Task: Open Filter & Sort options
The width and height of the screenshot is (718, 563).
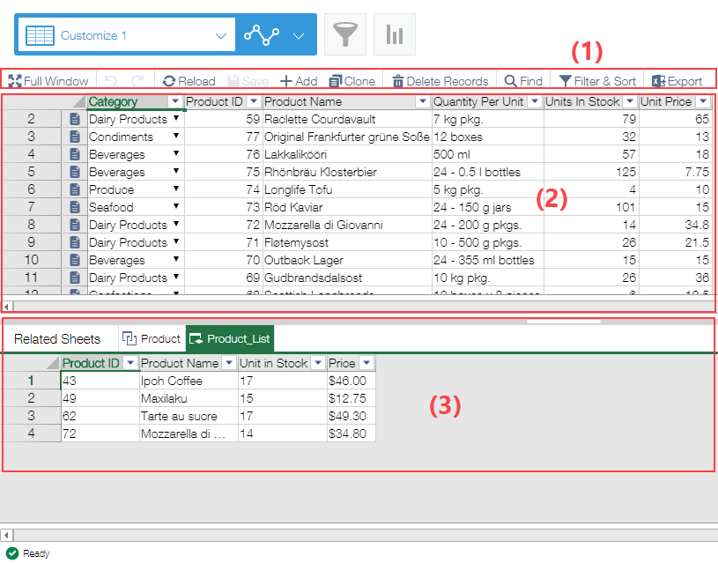Action: click(x=597, y=81)
